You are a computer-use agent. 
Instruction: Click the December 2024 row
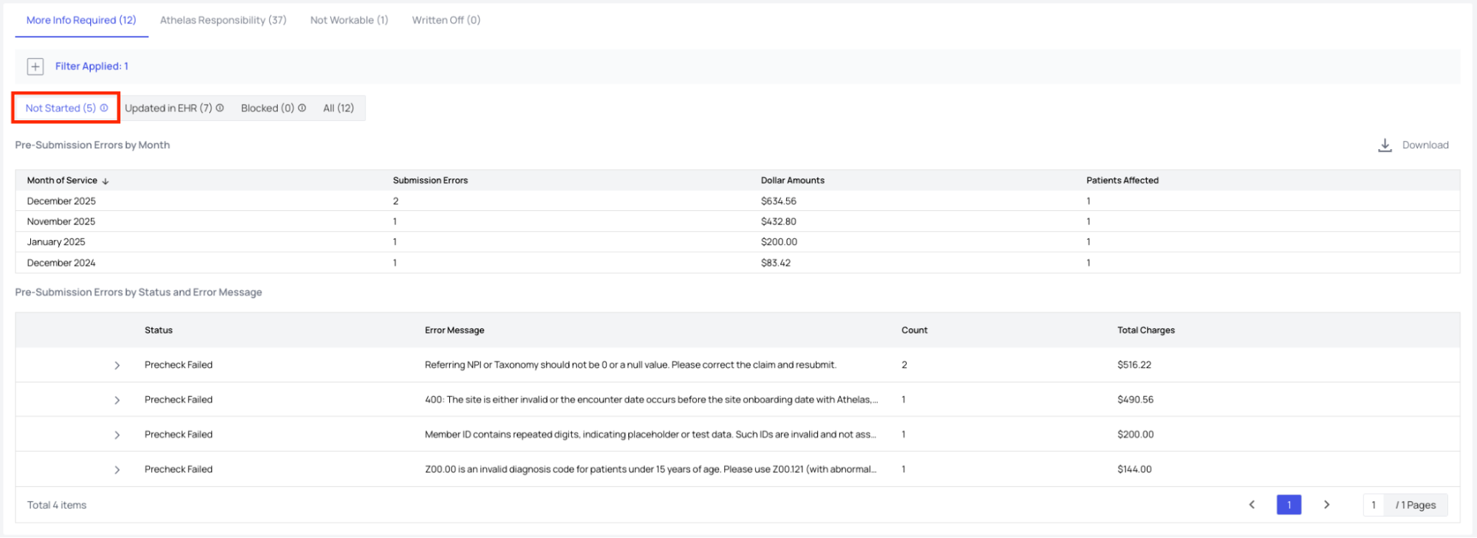click(737, 263)
